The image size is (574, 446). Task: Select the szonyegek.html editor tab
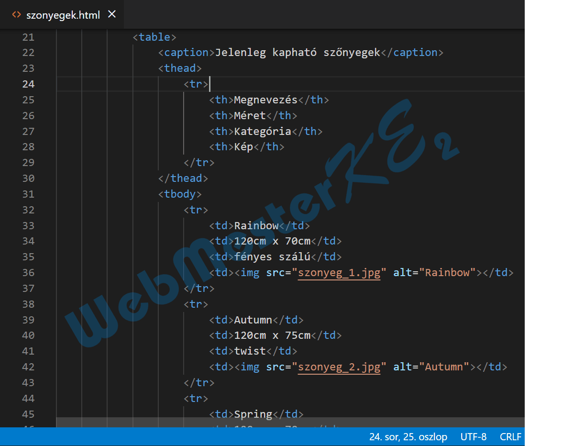tap(62, 14)
